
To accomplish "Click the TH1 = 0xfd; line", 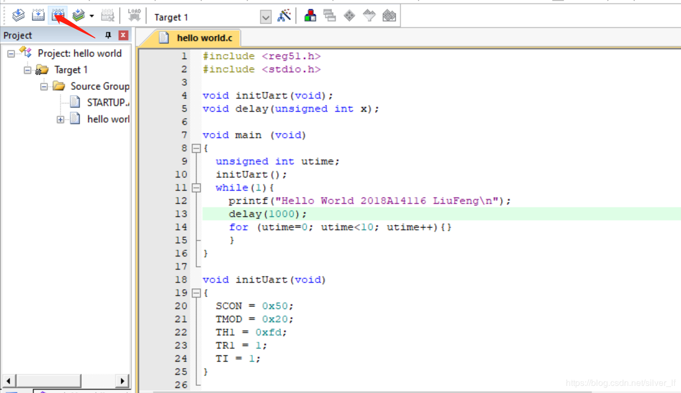I will point(251,332).
